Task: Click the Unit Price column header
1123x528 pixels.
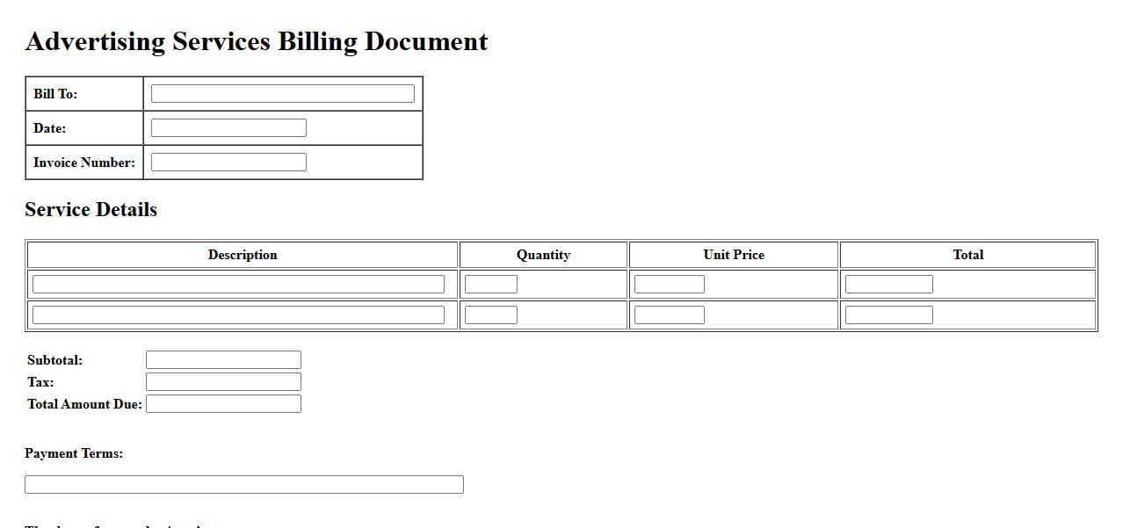Action: 734,255
